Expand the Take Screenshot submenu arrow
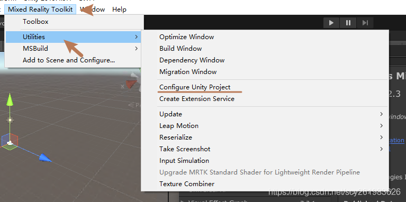 tap(382, 149)
